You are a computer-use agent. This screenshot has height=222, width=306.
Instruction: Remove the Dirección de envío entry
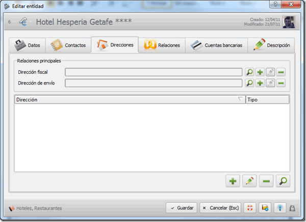pyautogui.click(x=281, y=83)
